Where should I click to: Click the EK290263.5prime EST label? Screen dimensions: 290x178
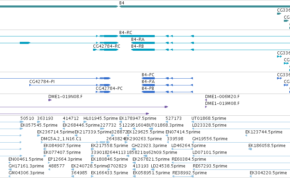click(x=143, y=139)
